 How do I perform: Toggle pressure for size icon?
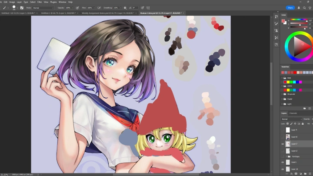pos(142,8)
